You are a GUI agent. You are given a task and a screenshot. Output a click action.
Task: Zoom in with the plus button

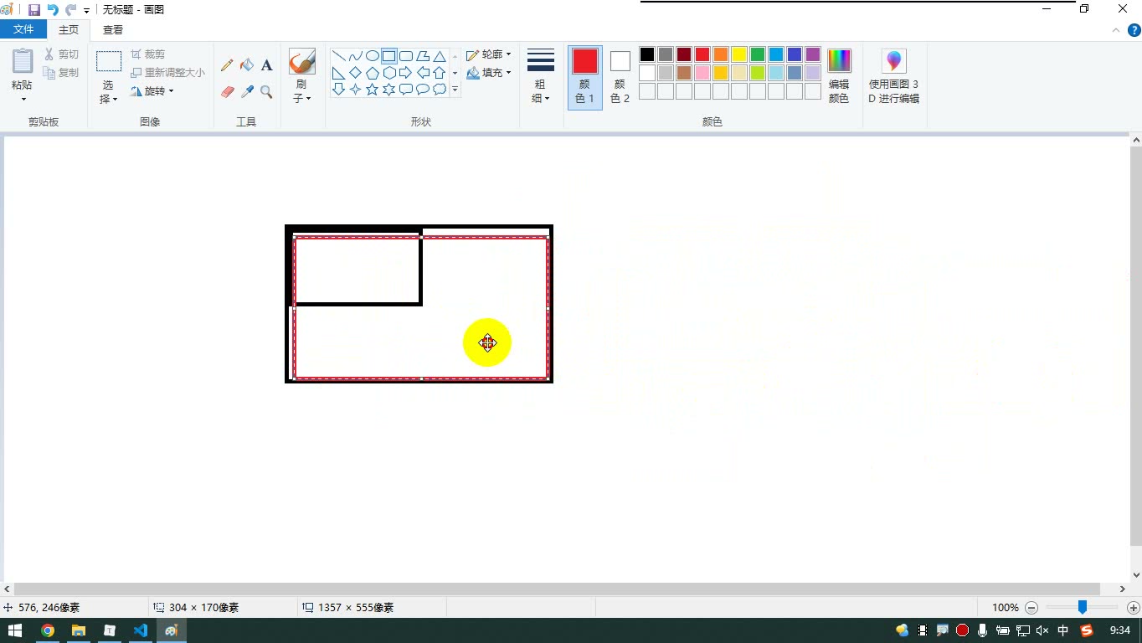point(1134,608)
